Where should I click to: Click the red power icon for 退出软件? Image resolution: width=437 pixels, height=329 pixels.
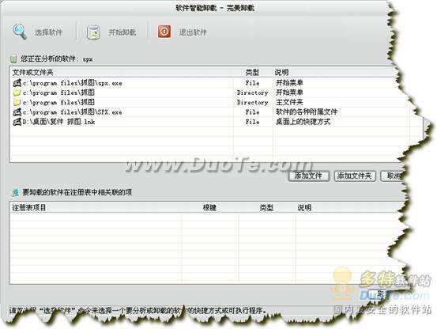click(164, 32)
